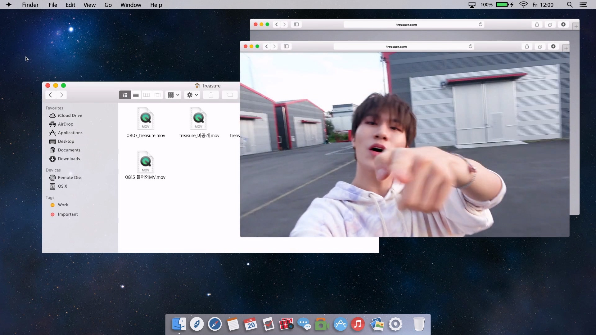The image size is (596, 335).
Task: Click Finder's edit tags toolbar button
Action: pos(230,95)
